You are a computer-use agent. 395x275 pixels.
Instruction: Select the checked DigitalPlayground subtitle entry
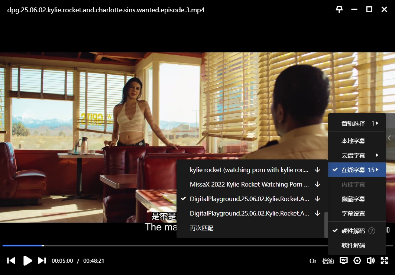249,199
